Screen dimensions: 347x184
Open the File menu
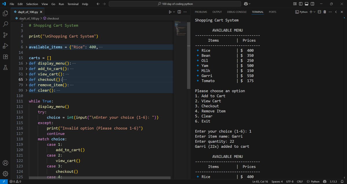point(12,4)
